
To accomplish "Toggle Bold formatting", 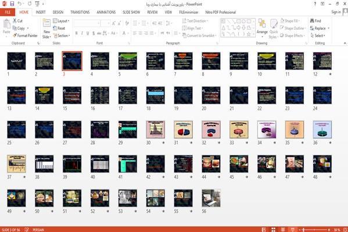I will click(76, 33).
